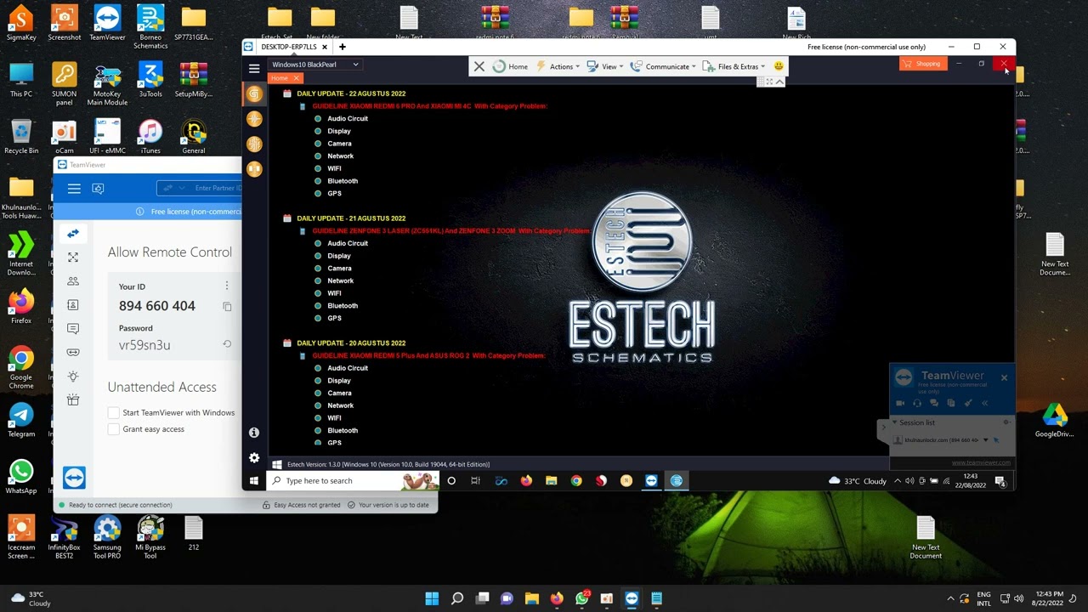This screenshot has width=1088, height=612.
Task: Open Estech settings gear icon
Action: (253, 458)
